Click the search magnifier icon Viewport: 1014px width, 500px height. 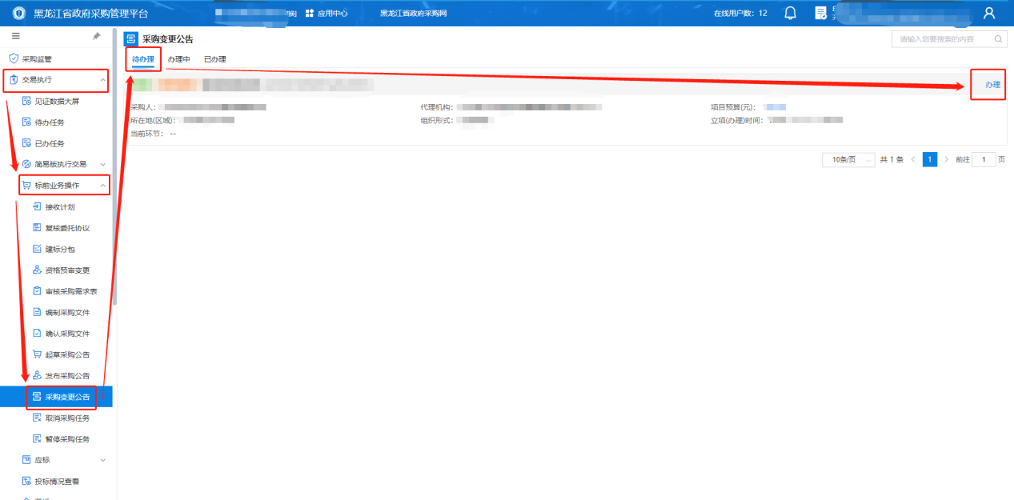point(998,38)
